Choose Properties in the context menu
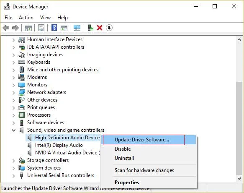This screenshot has height=193, width=244. coord(127,183)
